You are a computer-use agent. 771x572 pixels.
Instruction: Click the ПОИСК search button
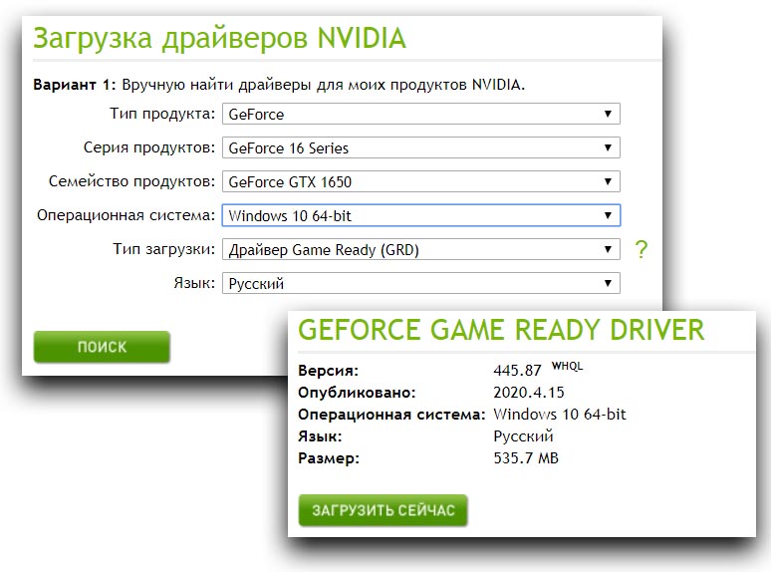tap(102, 347)
